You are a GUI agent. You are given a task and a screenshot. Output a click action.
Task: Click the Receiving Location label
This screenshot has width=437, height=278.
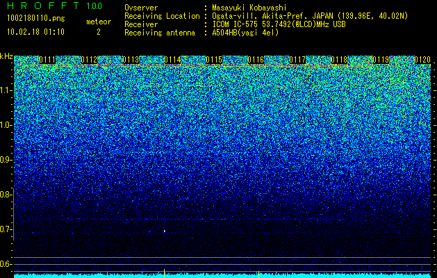[x=162, y=16]
